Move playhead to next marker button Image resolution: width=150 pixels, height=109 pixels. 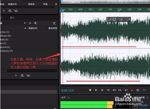[126, 90]
